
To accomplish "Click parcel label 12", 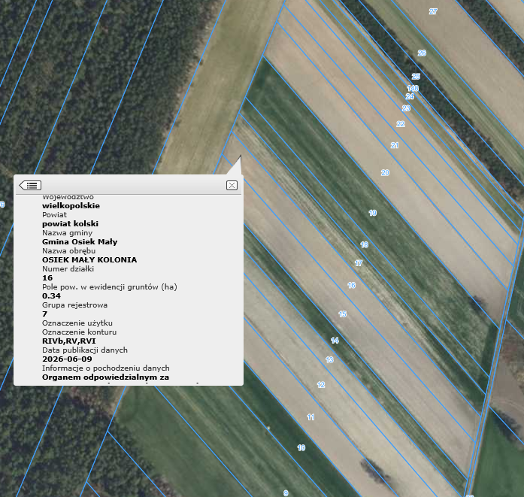I will click(x=321, y=385).
